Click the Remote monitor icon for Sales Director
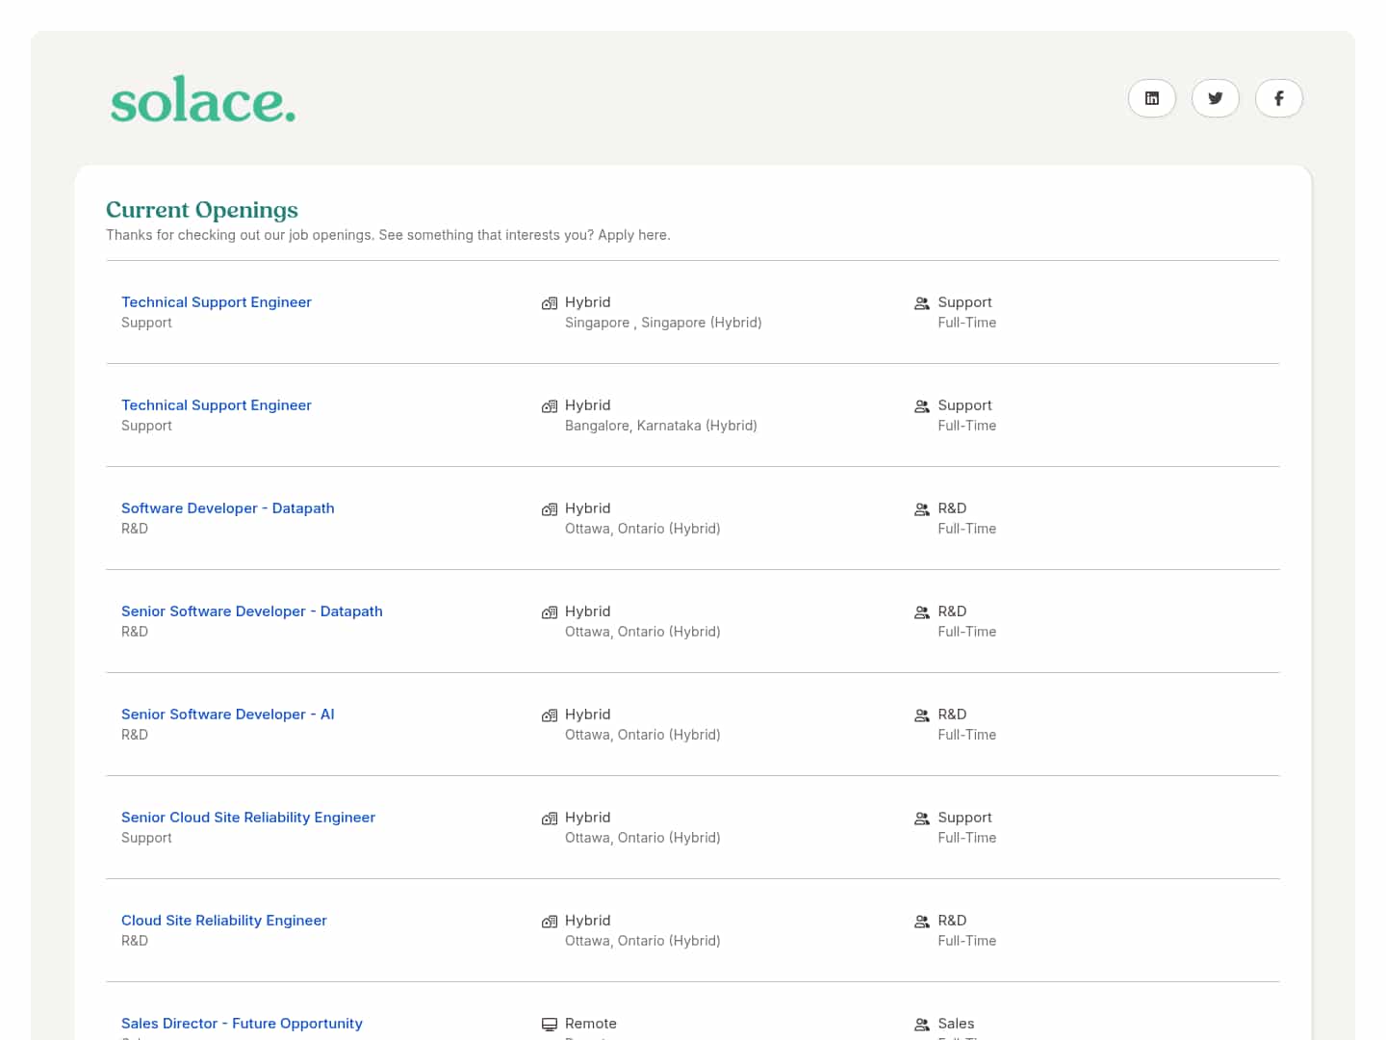This screenshot has height=1040, width=1386. 549,1024
